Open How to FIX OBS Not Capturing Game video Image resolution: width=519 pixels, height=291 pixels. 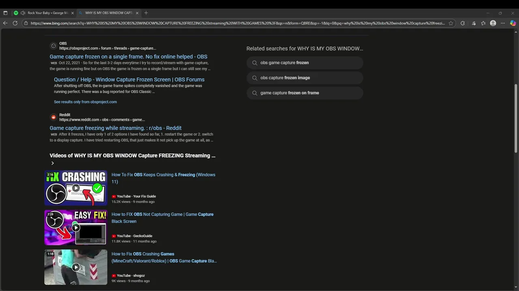click(x=163, y=218)
